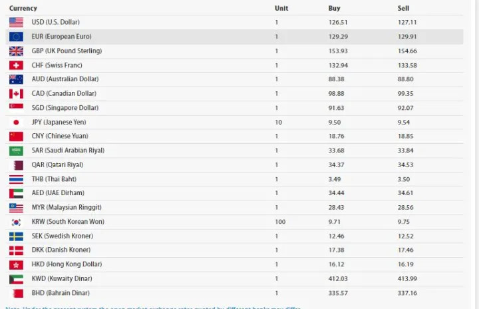Click the EUR (European Euro) row label
The height and width of the screenshot is (309, 479).
click(61, 37)
